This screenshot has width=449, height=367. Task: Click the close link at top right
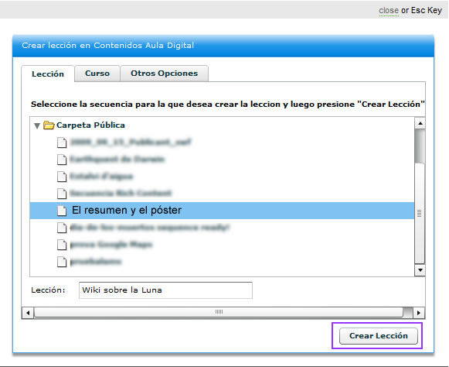click(389, 10)
